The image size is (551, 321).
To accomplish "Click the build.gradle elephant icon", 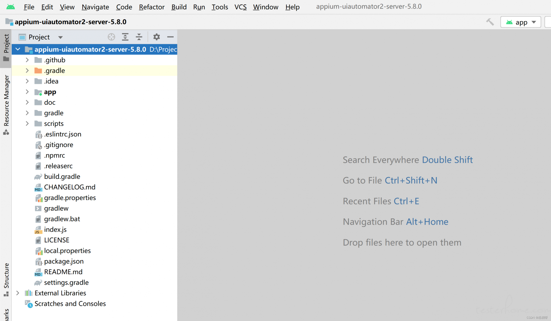I will click(38, 177).
